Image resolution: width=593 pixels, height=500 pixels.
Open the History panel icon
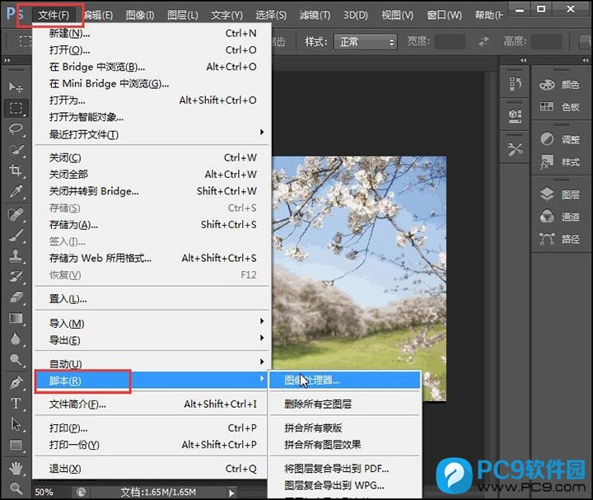[515, 83]
